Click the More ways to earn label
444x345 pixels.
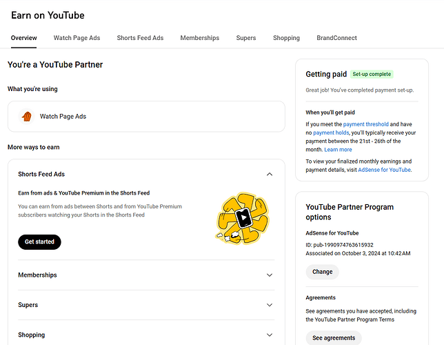pos(33,148)
